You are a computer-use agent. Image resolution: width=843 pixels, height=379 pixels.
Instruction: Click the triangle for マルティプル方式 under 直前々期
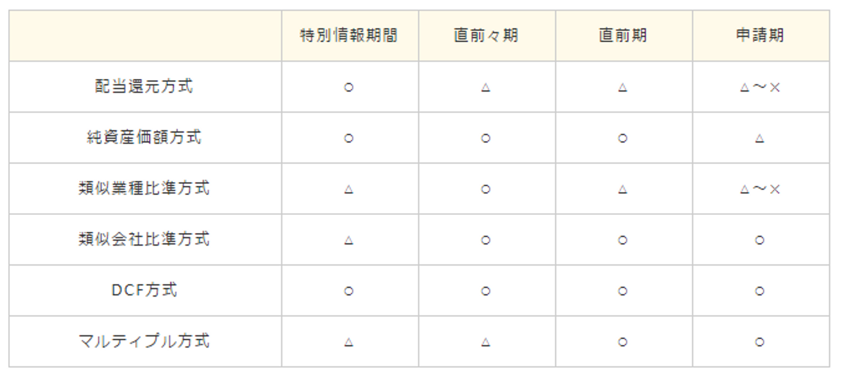(486, 342)
